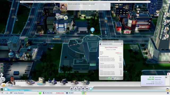Pause the game simulation
Image resolution: width=170 pixels, height=95 pixels.
click(x=2, y=93)
